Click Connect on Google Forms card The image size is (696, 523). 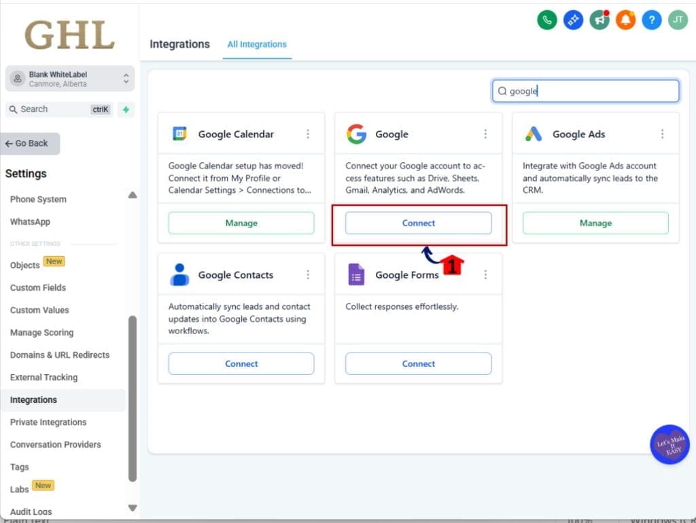[x=418, y=363]
